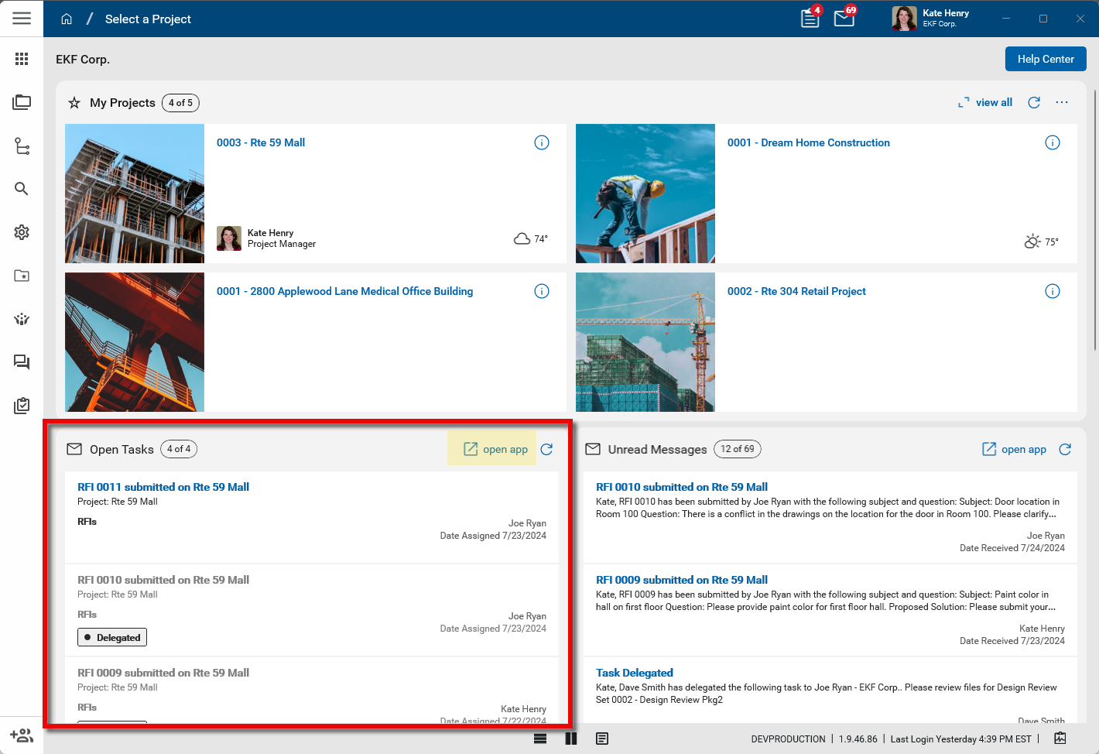Open My Projects more options ellipsis

(x=1062, y=103)
